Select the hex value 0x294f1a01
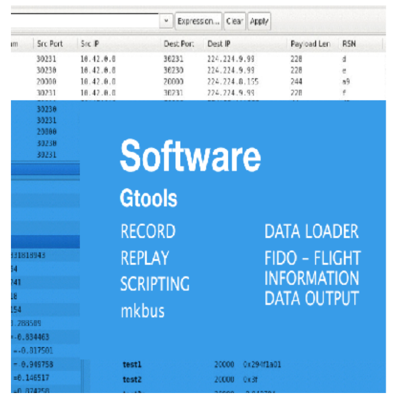398x398 pixels. pos(262,365)
